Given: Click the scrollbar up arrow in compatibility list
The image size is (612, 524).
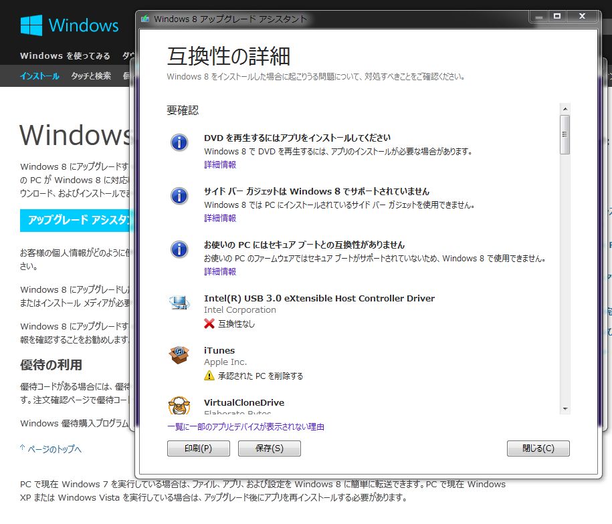Looking at the screenshot, I should click(x=565, y=109).
